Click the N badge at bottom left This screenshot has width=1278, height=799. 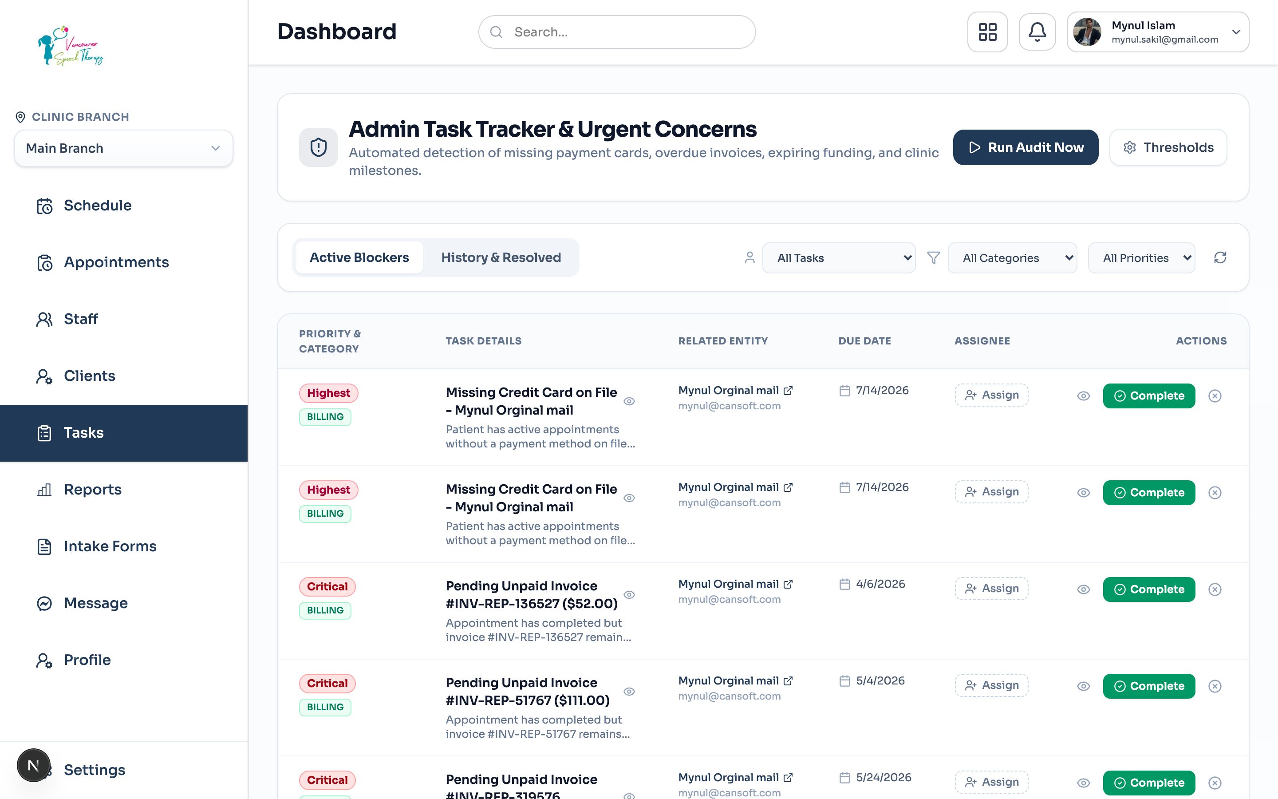click(x=33, y=765)
